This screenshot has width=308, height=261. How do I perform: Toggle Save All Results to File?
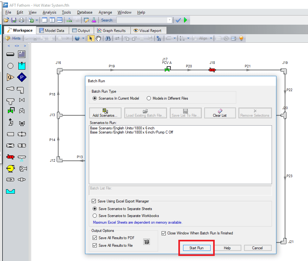point(113,245)
